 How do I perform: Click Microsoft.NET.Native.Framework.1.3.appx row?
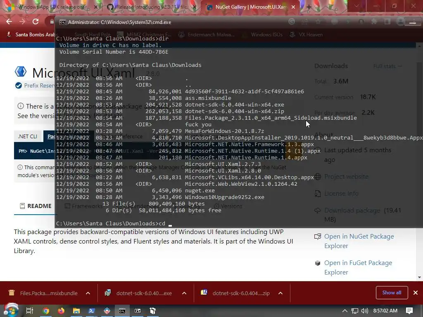[x=185, y=144]
